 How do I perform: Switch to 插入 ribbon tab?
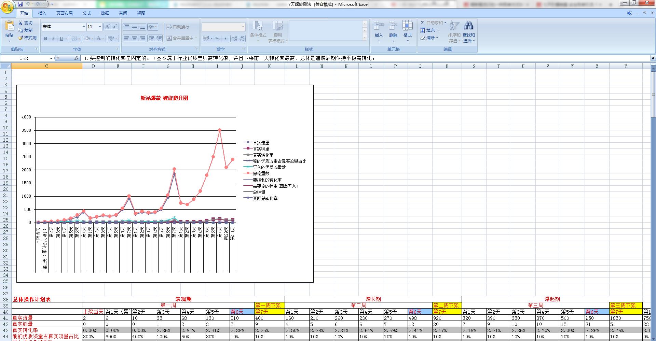pyautogui.click(x=42, y=13)
